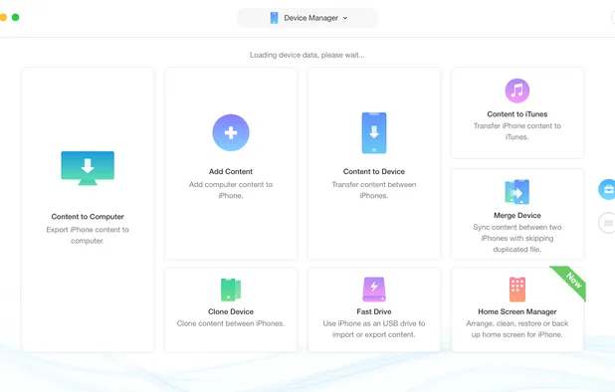The image size is (615, 392).
Task: Click 'Transfer content between iPhones' description
Action: [374, 190]
